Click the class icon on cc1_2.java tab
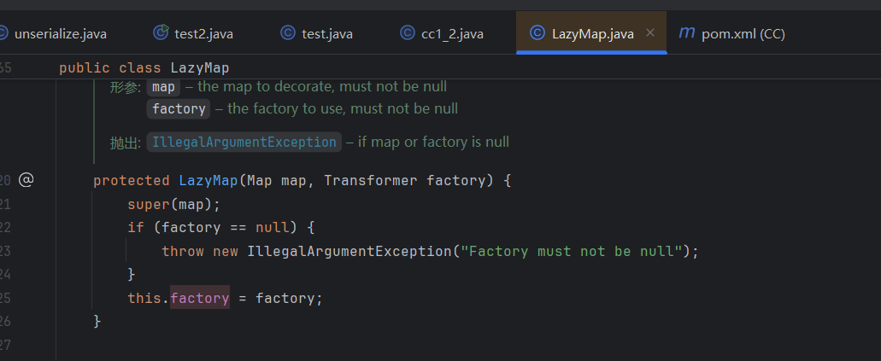Viewport: 881px width, 361px height. click(x=407, y=33)
